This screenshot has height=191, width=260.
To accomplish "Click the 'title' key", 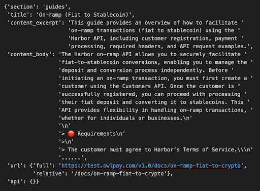I will click(18, 15).
